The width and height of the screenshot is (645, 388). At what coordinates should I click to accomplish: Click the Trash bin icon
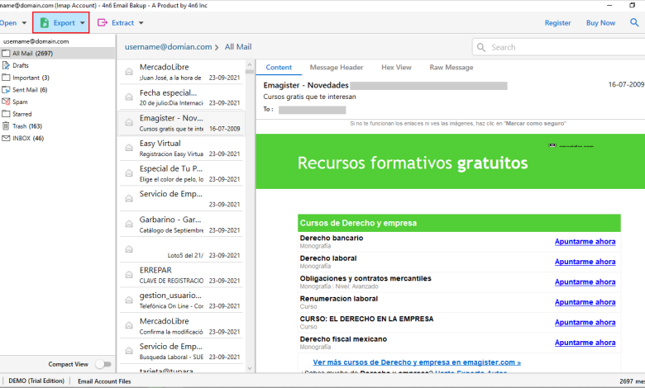[6, 126]
